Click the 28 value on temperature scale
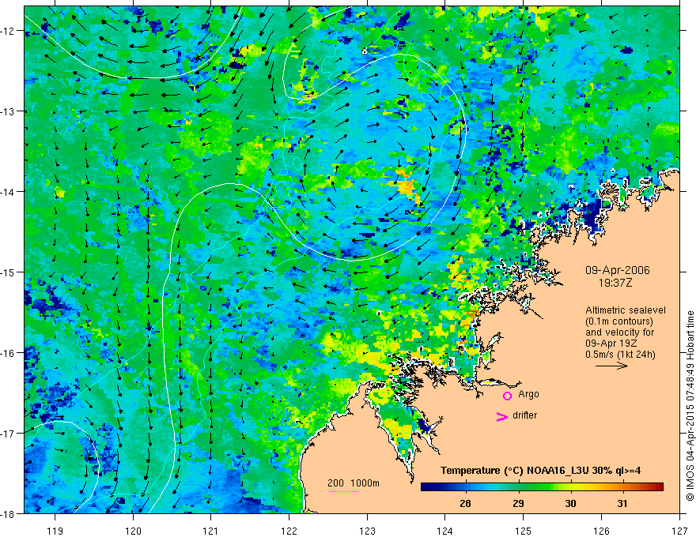This screenshot has height=537, width=696. tap(465, 503)
